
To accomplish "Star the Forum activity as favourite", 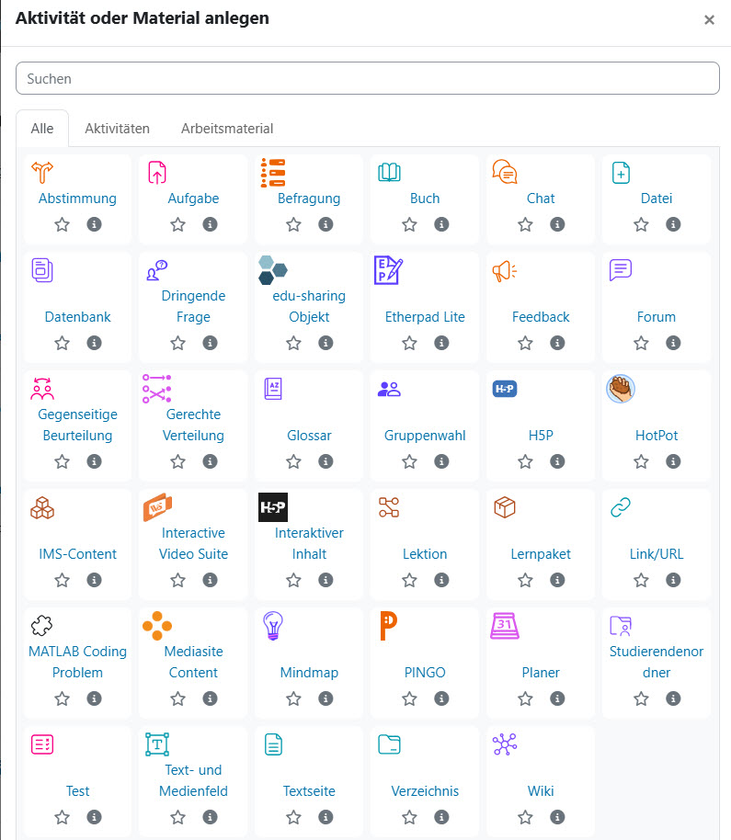I will (x=641, y=343).
